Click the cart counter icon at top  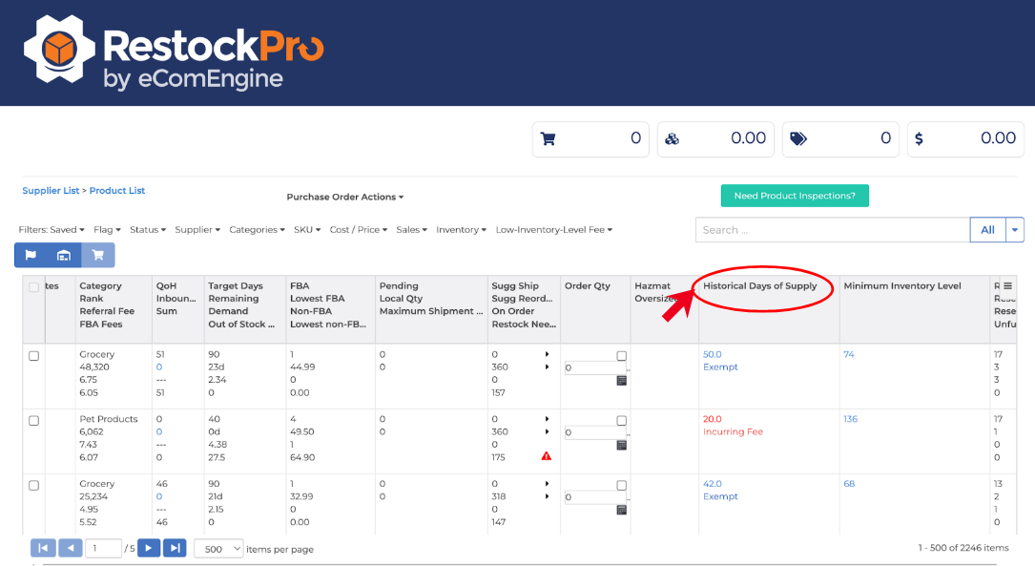(550, 139)
